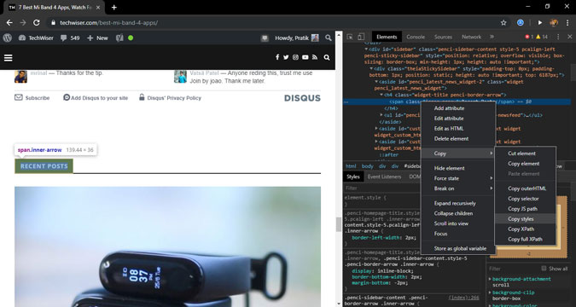The height and width of the screenshot is (307, 576).
Task: Open Howdy, Pratik account menu
Action: coord(297,38)
